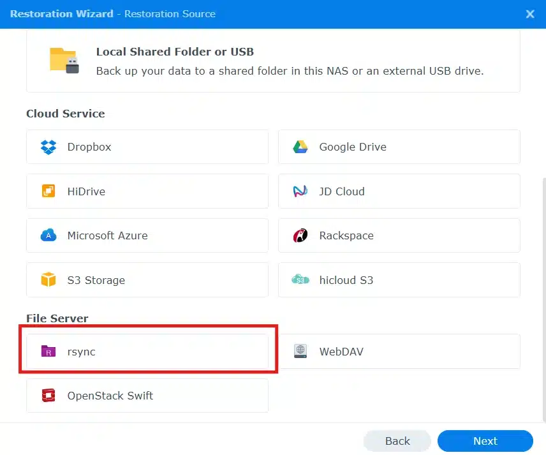Image resolution: width=546 pixels, height=455 pixels.
Task: Click the OpenStack Swift red icon
Action: [x=48, y=396]
